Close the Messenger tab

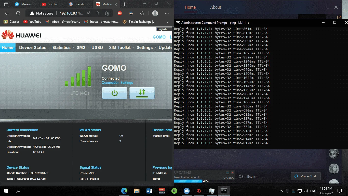[35, 4]
